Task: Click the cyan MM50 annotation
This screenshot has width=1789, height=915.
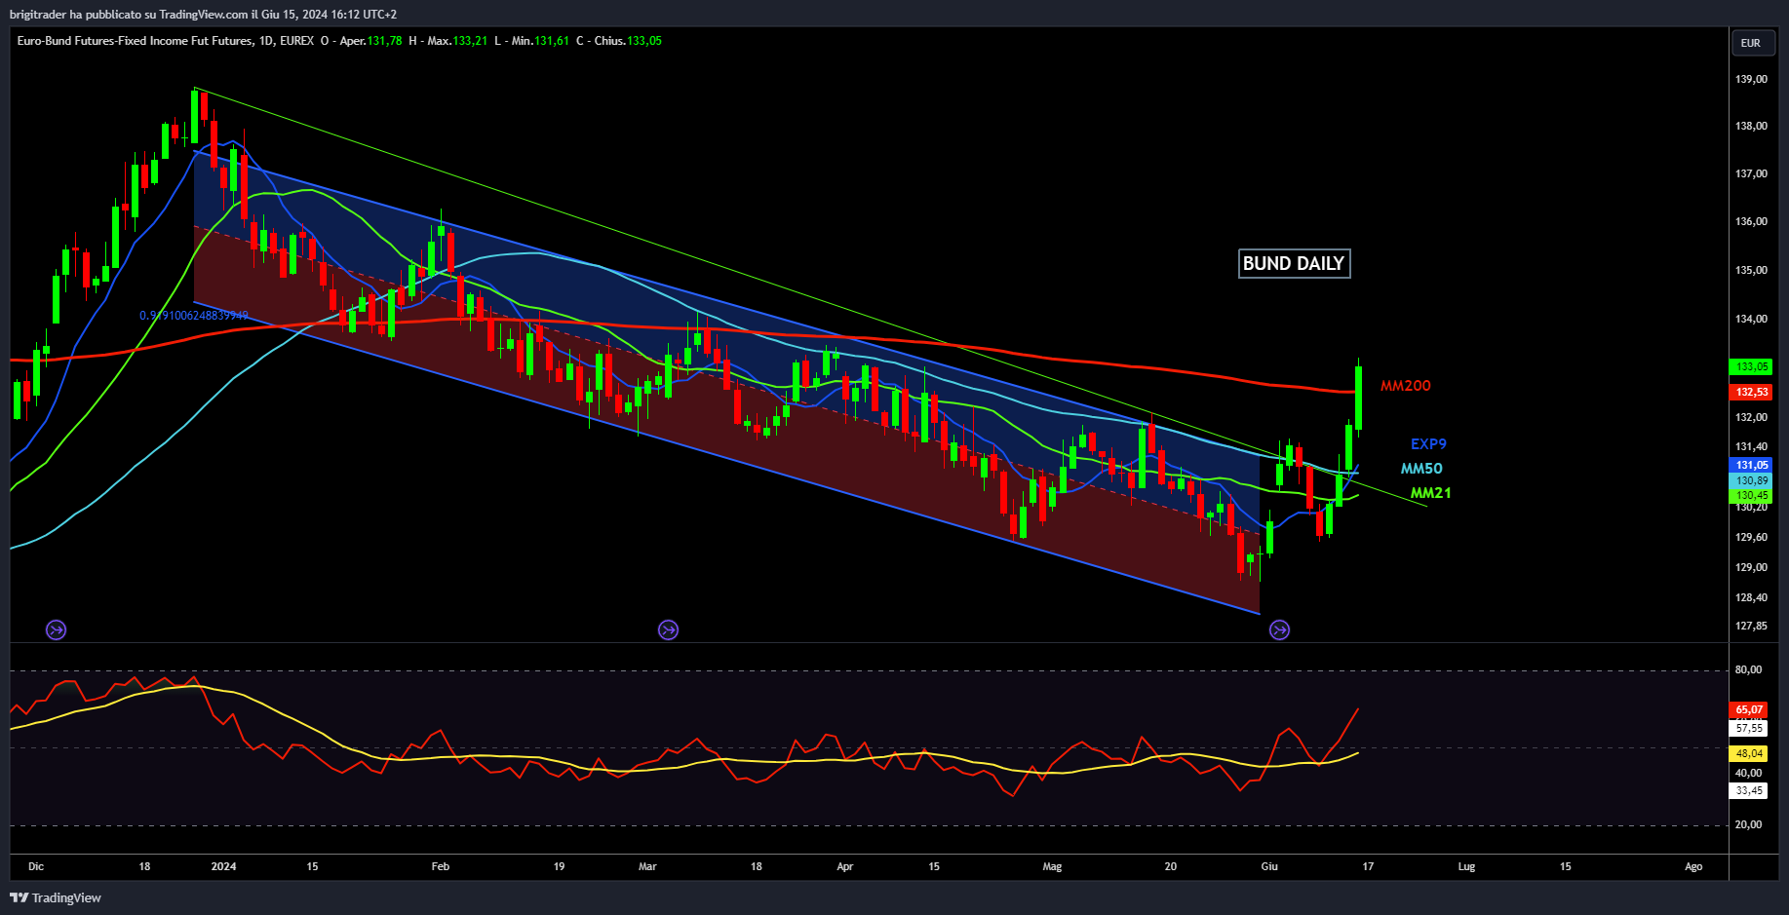Action: pos(1421,469)
